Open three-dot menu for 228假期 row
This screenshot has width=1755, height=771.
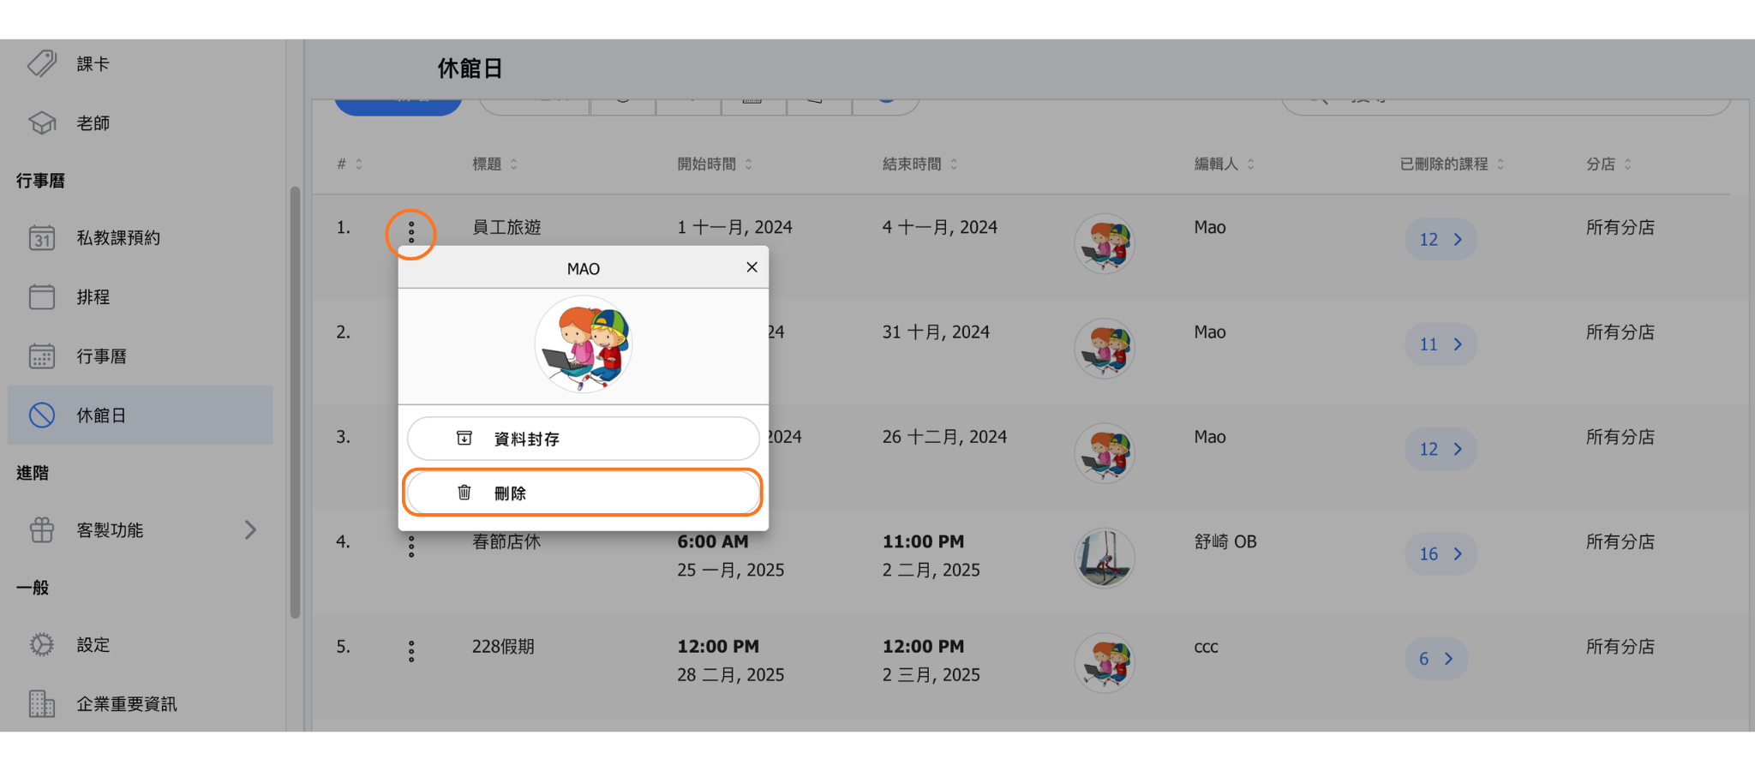click(411, 652)
